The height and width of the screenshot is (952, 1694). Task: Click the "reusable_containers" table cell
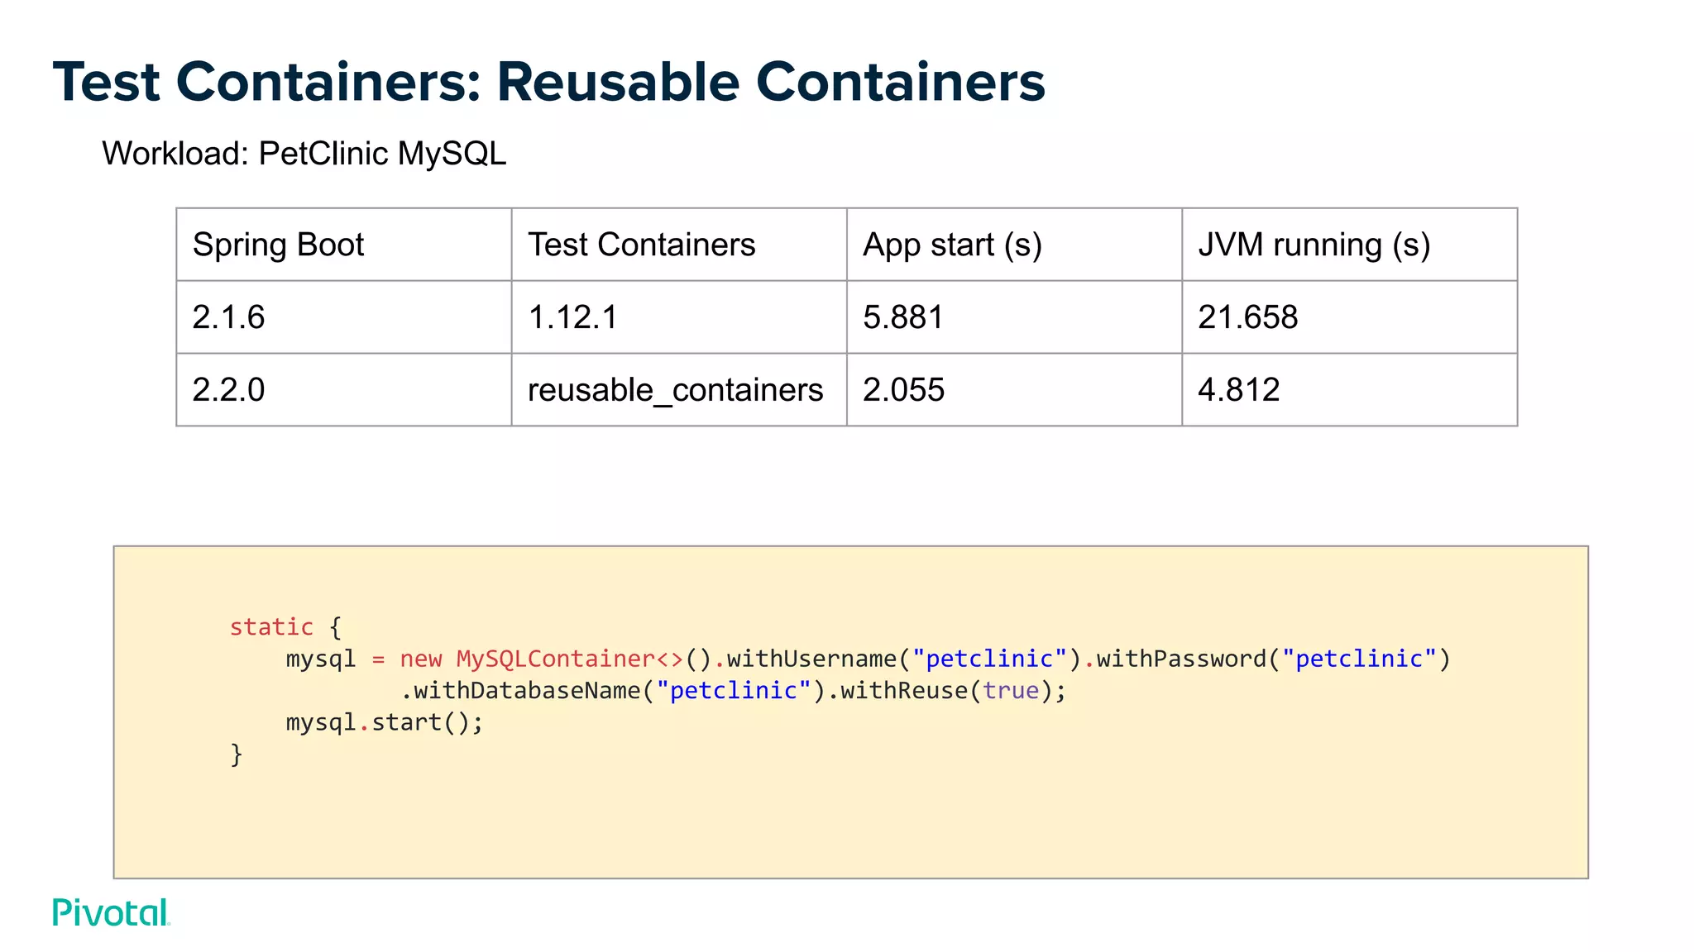click(x=679, y=390)
